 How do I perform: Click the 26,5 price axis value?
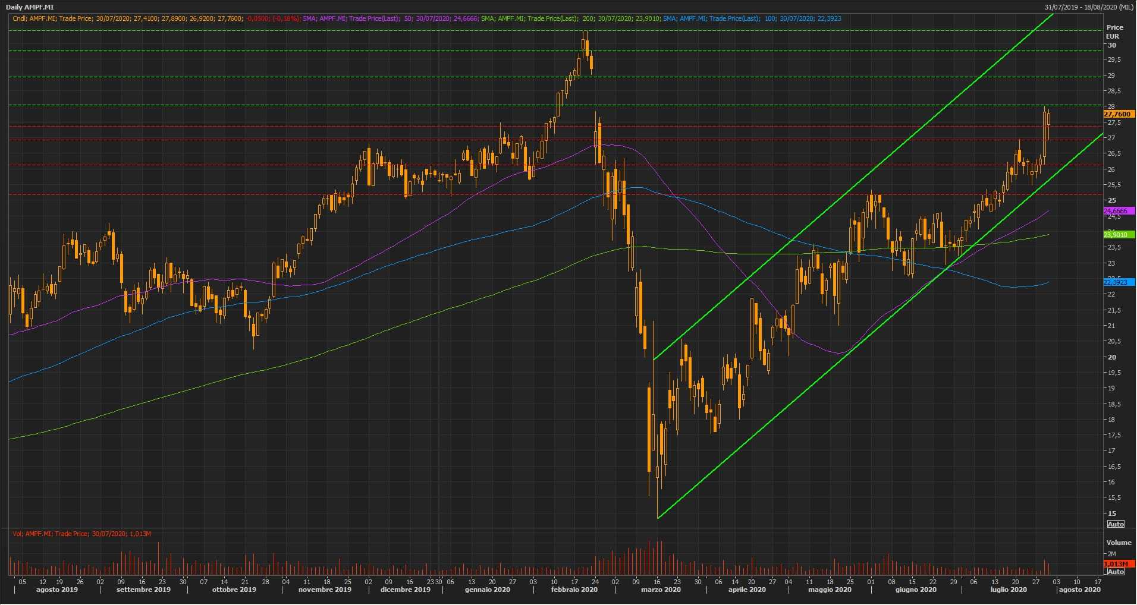point(1114,153)
